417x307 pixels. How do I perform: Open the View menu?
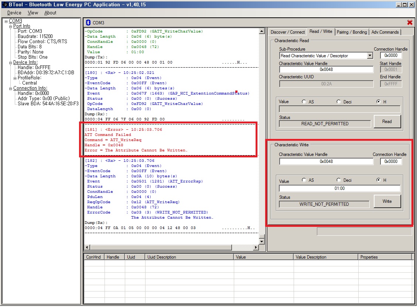[33, 13]
